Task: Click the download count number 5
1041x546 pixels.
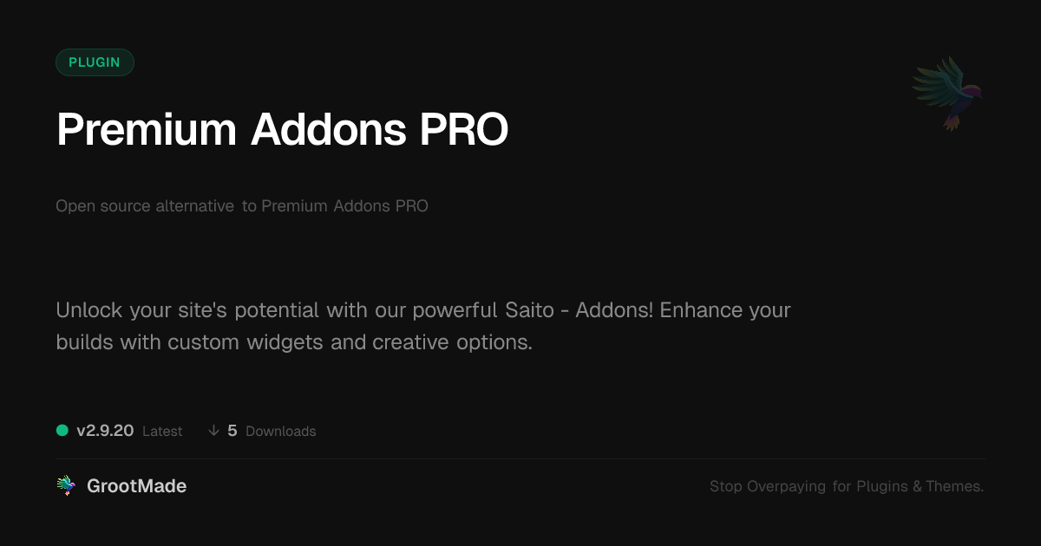Action: pos(232,431)
